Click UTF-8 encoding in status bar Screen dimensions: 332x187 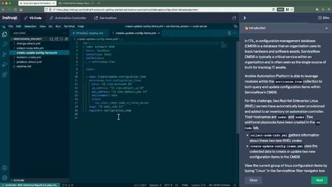point(168,185)
